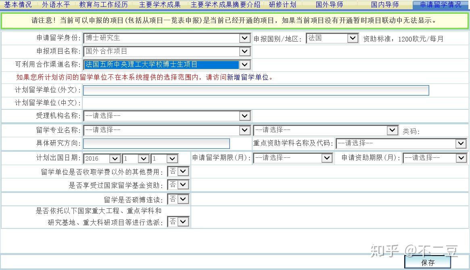Click the 保存 save button

point(428,262)
